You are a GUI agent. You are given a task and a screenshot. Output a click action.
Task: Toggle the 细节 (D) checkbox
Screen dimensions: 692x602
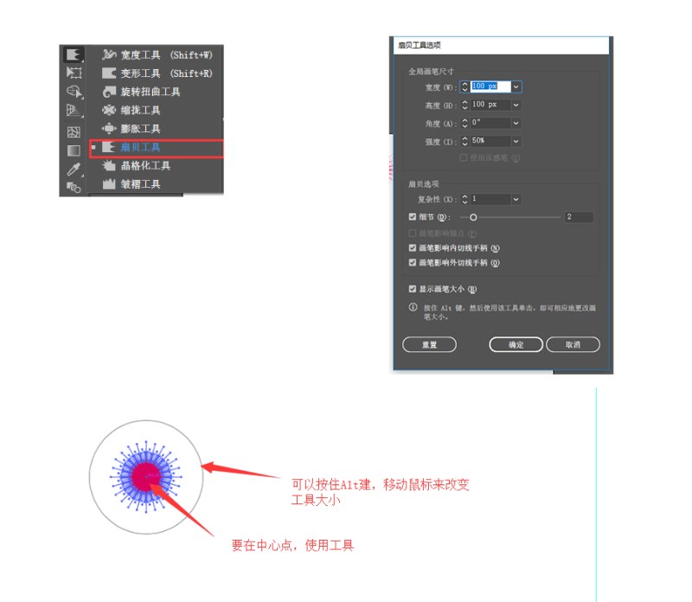pos(412,216)
